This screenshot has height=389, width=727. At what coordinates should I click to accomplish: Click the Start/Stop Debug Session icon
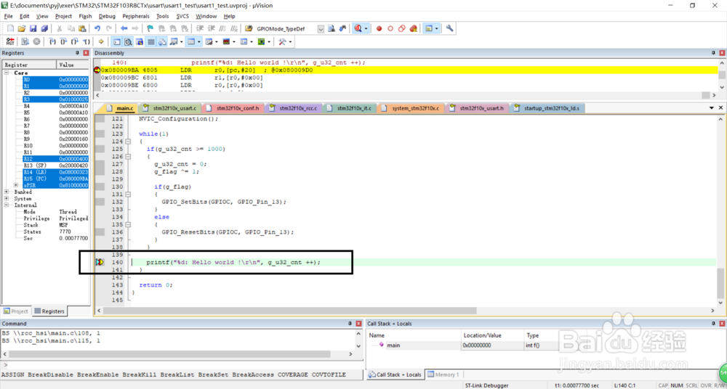[x=357, y=29]
